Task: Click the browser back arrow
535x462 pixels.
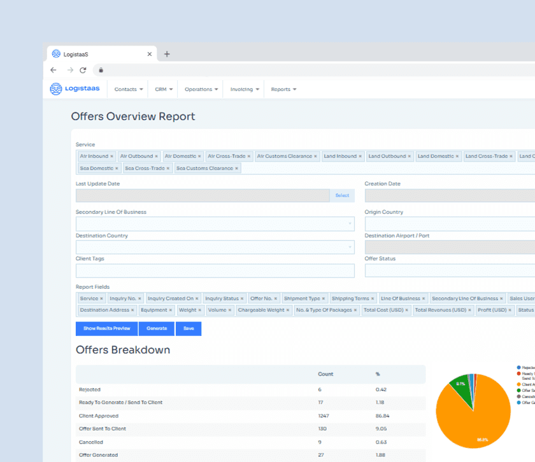Action: point(53,70)
